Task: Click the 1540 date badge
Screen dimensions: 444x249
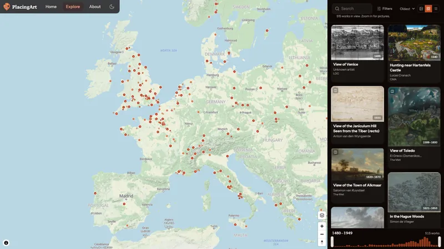Action: 434,57
